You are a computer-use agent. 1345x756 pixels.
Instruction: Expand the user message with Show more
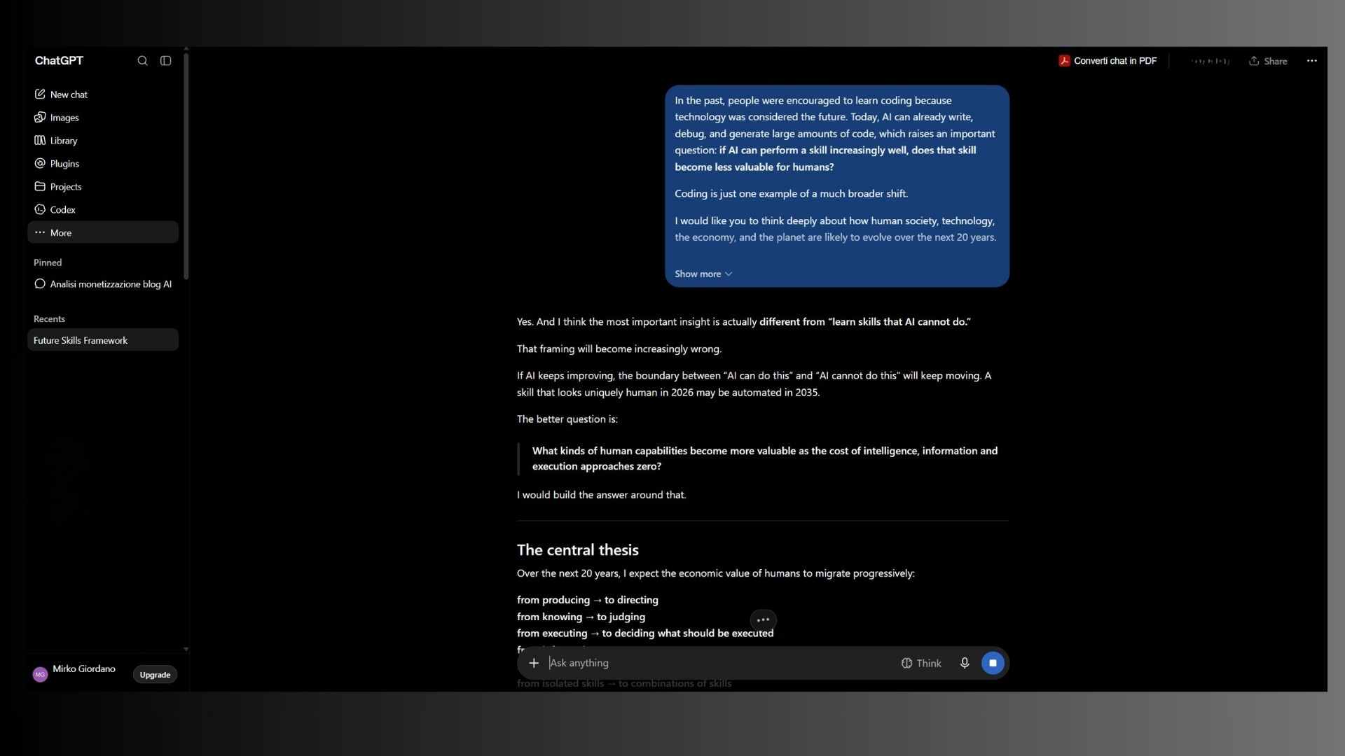[x=703, y=274]
